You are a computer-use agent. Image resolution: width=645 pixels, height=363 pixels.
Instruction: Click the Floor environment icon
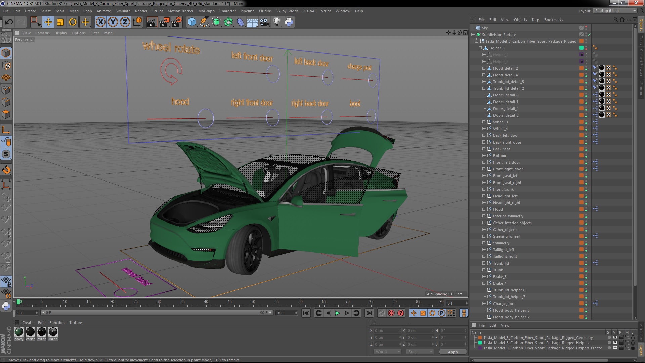click(252, 22)
